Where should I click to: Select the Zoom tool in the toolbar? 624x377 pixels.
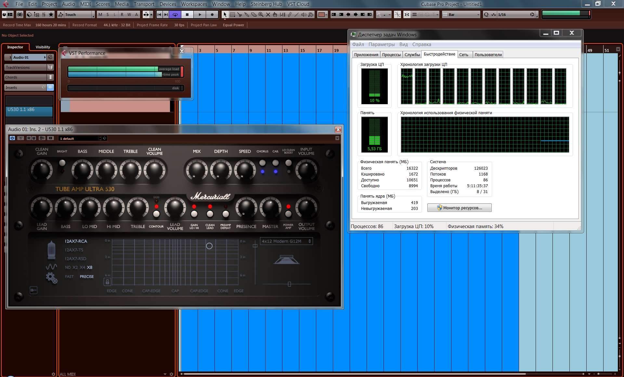261,15
